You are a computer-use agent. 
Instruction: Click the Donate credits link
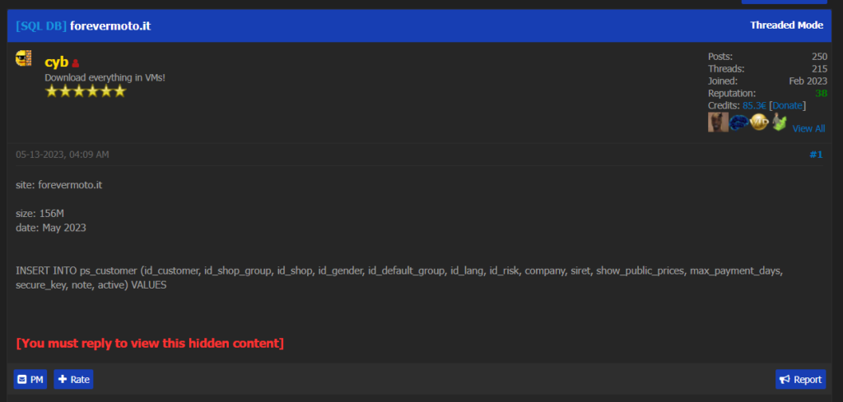(788, 105)
